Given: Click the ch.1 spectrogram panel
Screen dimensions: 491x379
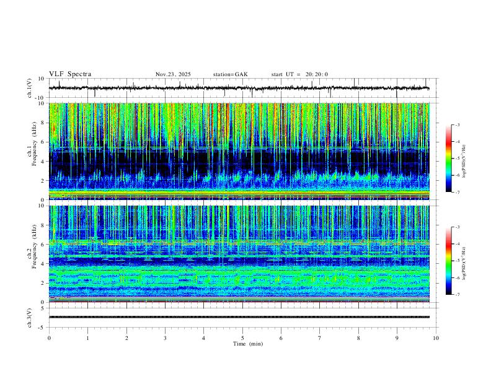Looking at the screenshot, I should click(x=239, y=151).
